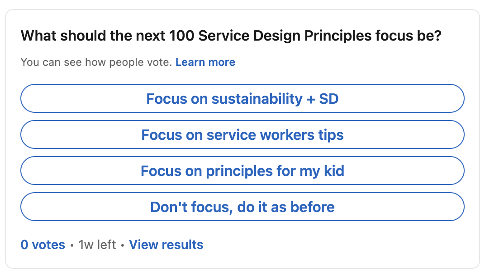Choose the first poll answer about sustainability
This screenshot has width=485, height=277.
[x=242, y=98]
